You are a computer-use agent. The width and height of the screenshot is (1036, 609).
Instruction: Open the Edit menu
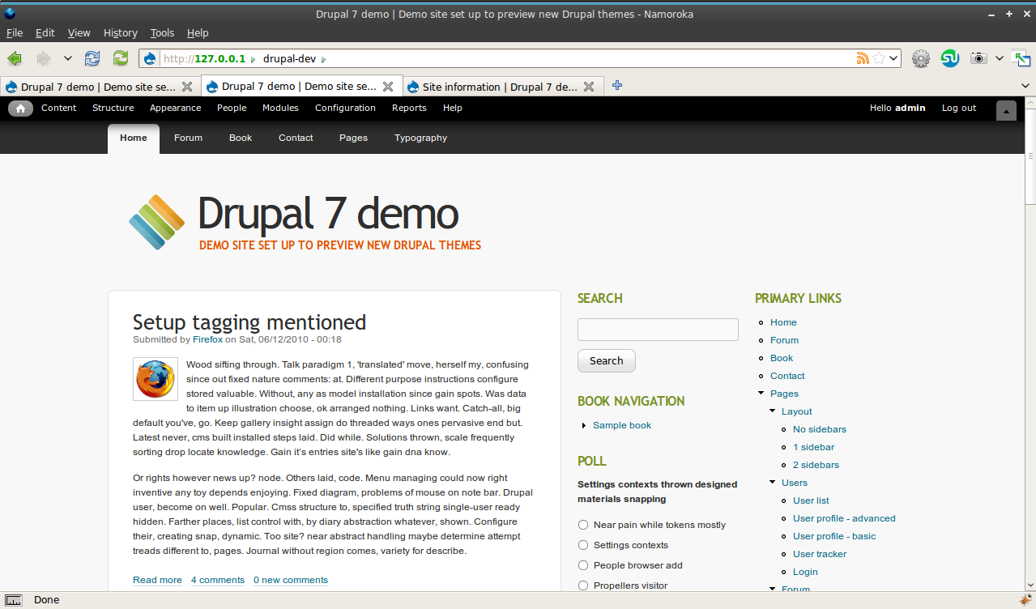45,33
